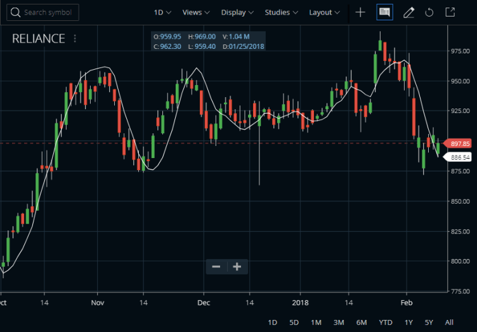Viewport: 477px width, 332px height.
Task: Zoom in with the plus button
Action: click(237, 267)
